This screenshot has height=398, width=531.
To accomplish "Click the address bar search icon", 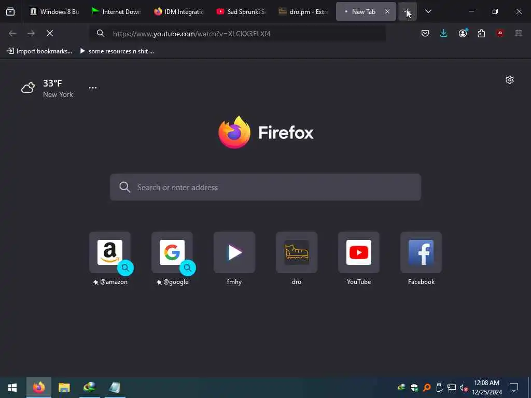I will (100, 33).
